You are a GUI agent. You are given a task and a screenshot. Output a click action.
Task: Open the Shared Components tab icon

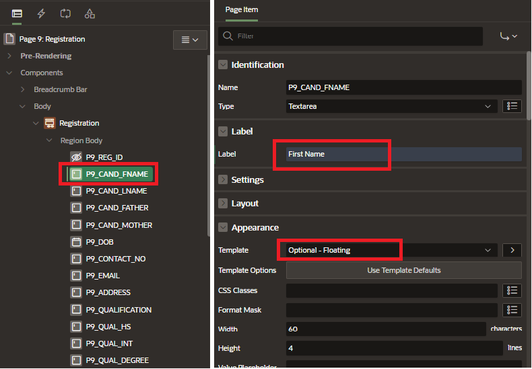point(90,13)
